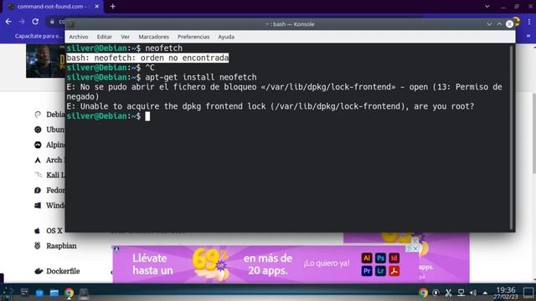Image resolution: width=536 pixels, height=301 pixels.
Task: Open the file manager from the taskbar
Action: (54, 293)
